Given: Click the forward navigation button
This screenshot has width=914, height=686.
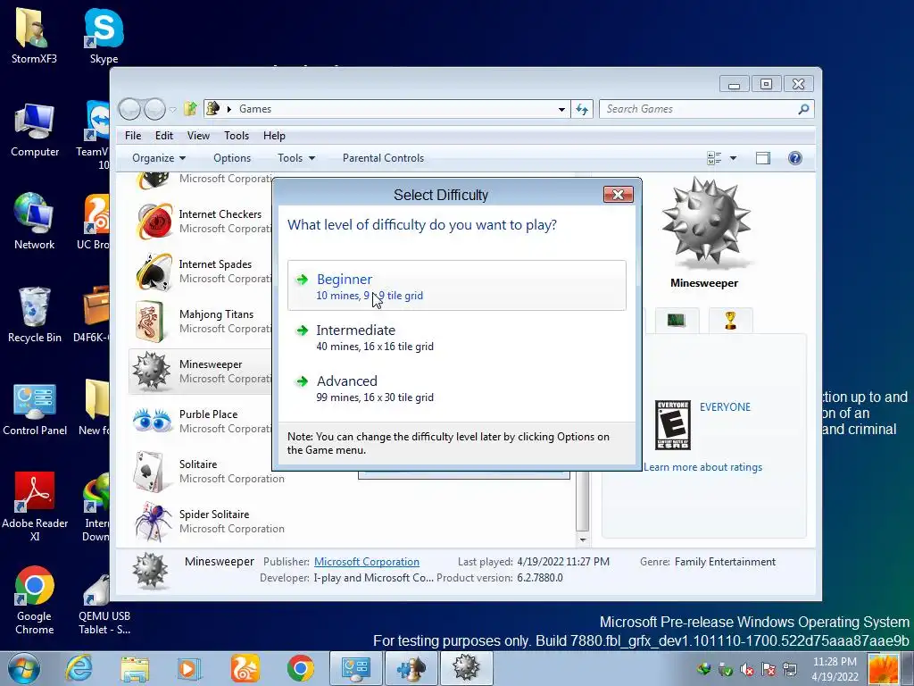Looking at the screenshot, I should [x=154, y=109].
